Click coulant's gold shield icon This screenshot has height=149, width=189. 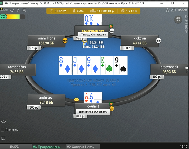pos(112,109)
